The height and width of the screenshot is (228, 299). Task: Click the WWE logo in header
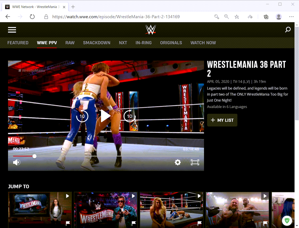(151, 30)
